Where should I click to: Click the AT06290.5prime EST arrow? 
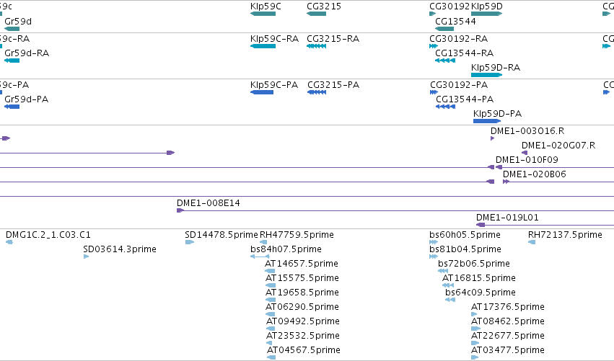tap(270, 314)
